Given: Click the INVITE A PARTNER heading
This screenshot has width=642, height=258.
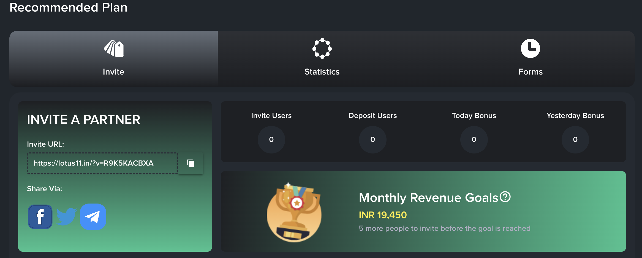Looking at the screenshot, I should click(83, 120).
